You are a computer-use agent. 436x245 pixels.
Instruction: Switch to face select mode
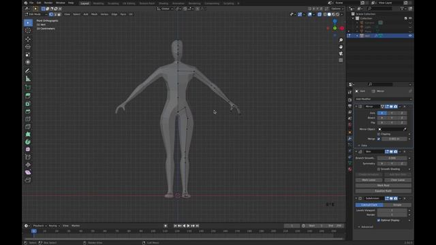click(59, 14)
